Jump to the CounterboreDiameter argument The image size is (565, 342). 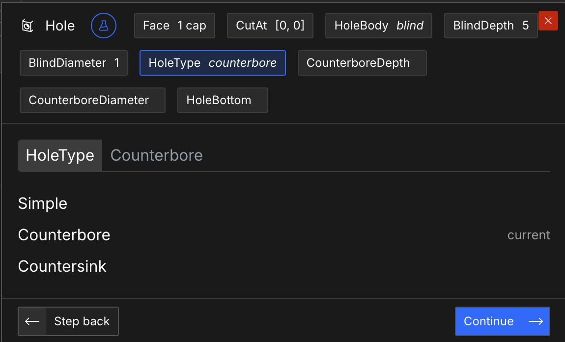(92, 100)
